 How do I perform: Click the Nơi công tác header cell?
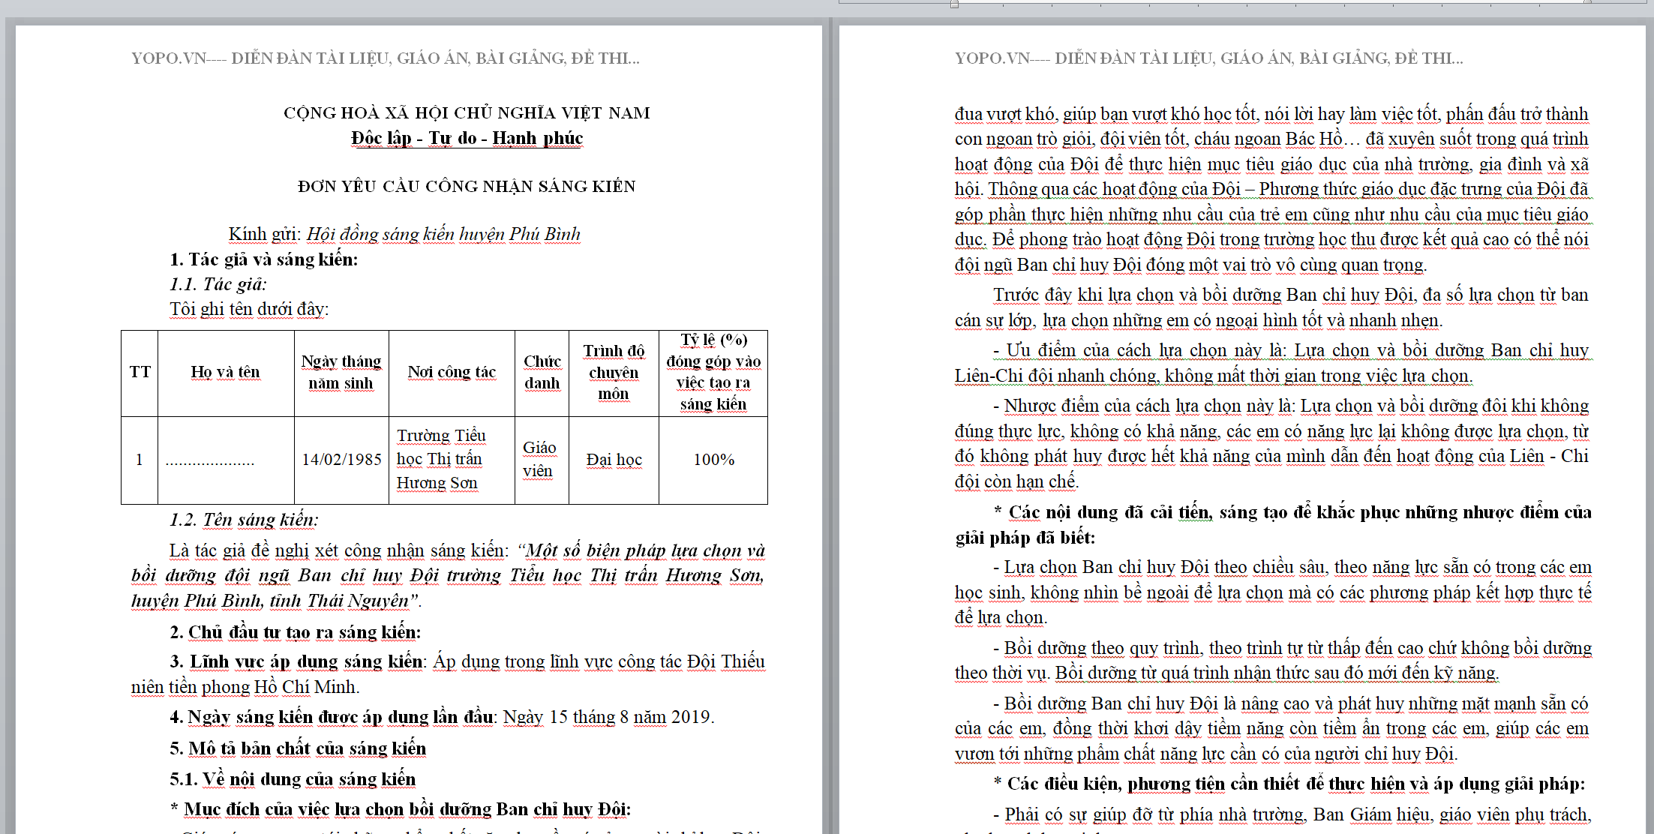pos(452,373)
